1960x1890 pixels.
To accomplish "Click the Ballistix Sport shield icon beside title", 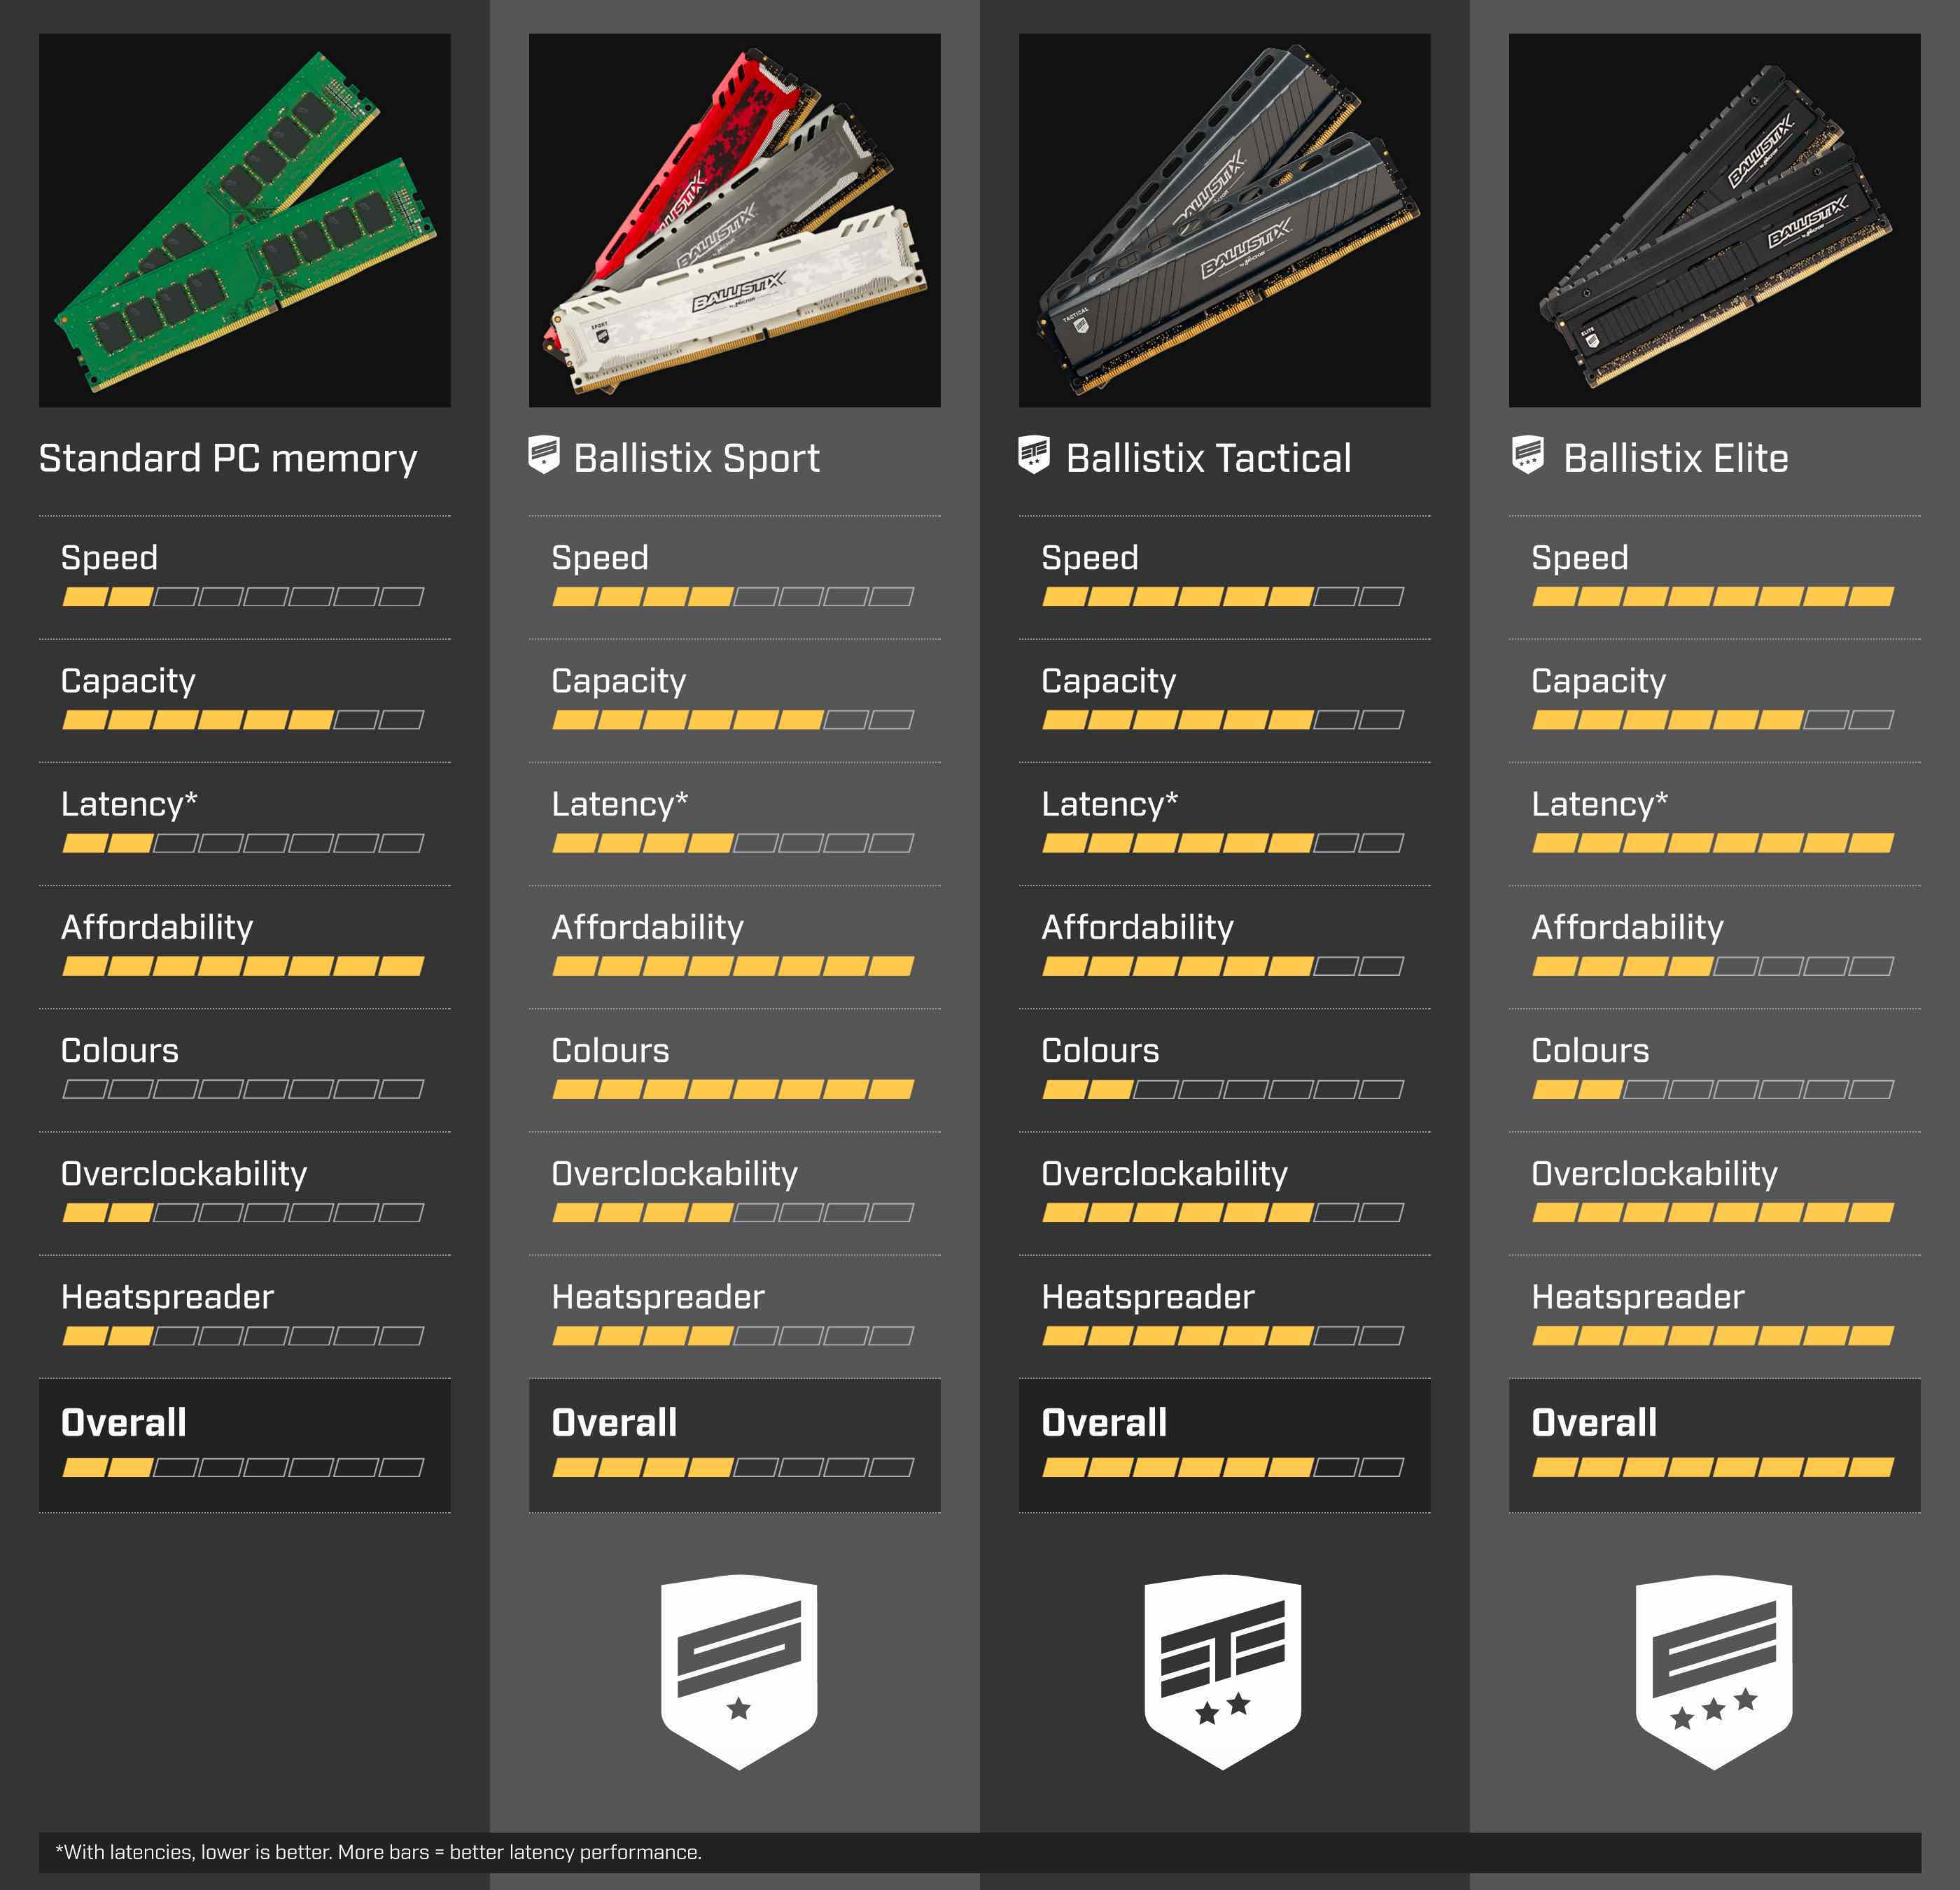I will pos(543,455).
